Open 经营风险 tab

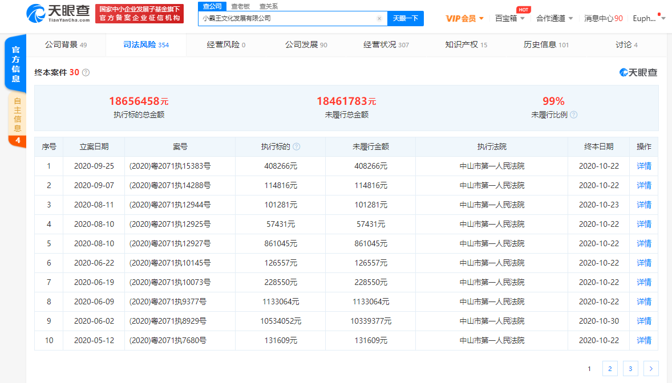coord(226,44)
